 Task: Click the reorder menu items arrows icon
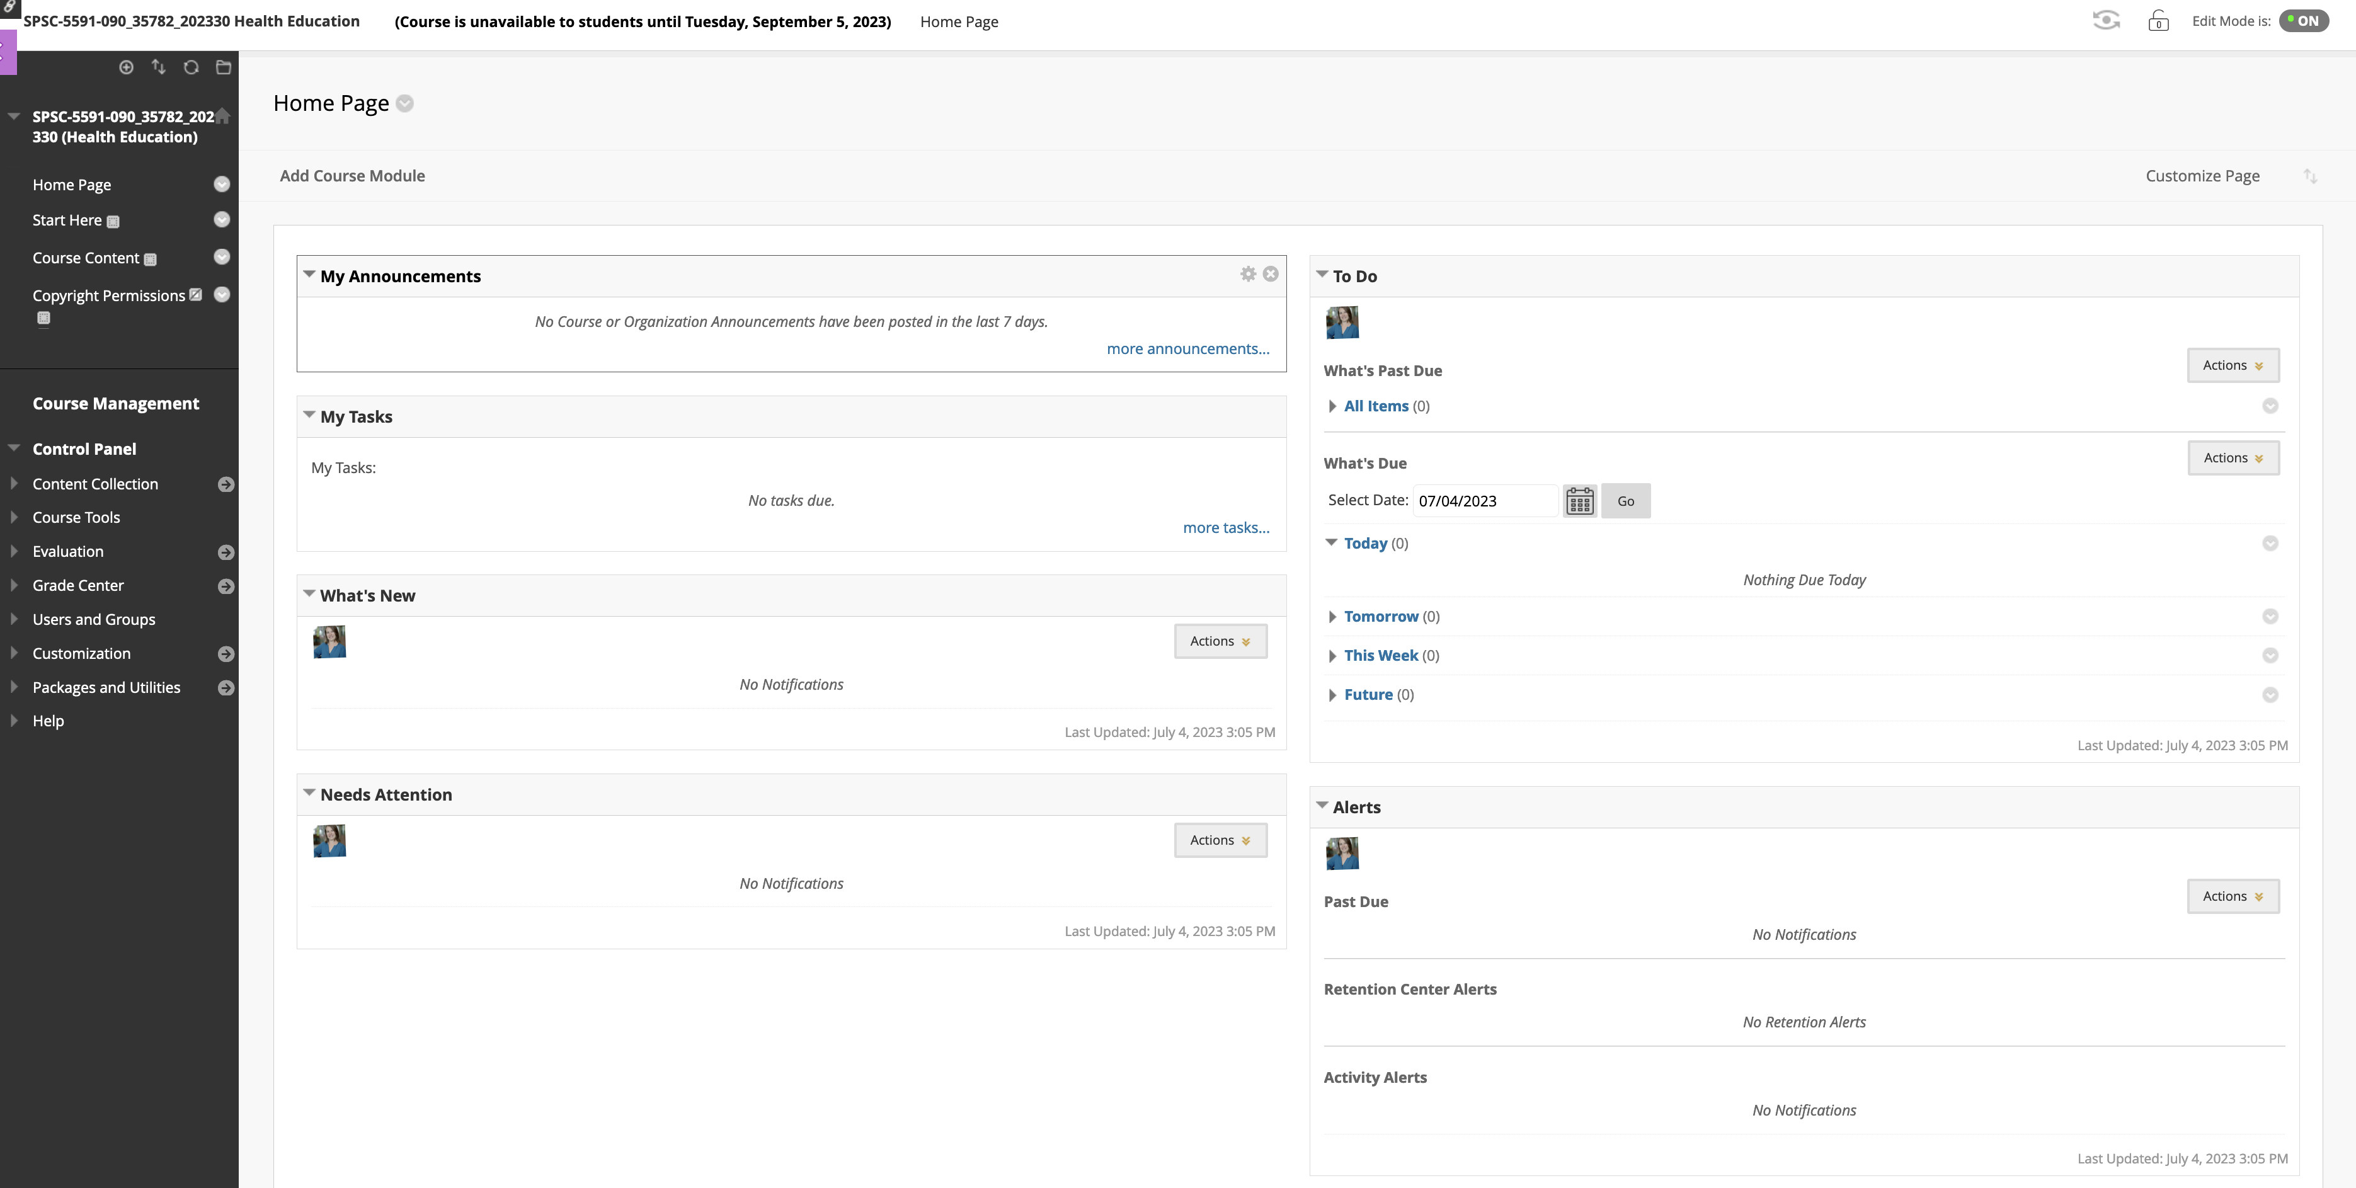[158, 67]
